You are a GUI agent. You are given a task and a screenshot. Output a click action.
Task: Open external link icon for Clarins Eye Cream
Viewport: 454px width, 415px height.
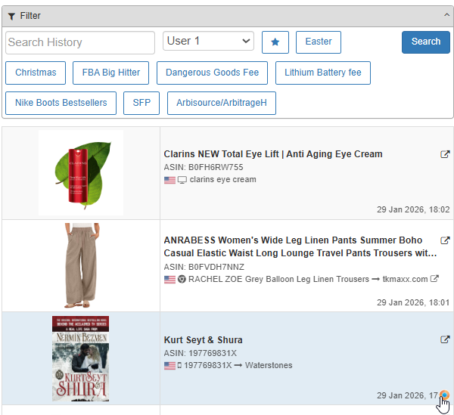[445, 154]
